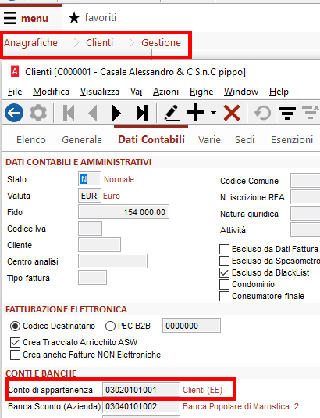Click the Conto di appartenenza field

tap(141, 390)
